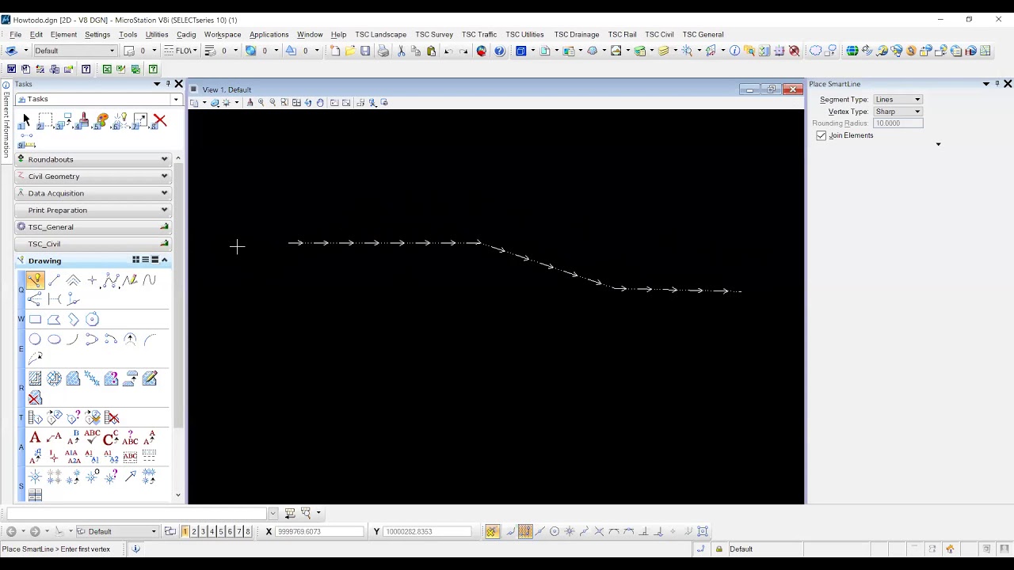The width and height of the screenshot is (1014, 570).
Task: Collapse the Drawing task group
Action: 165,260
